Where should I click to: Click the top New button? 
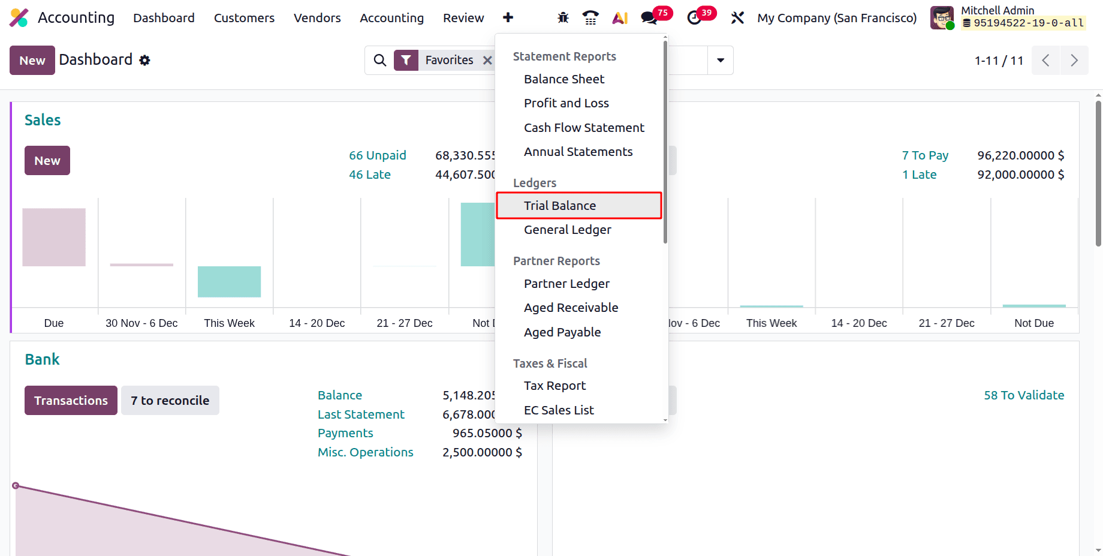pyautogui.click(x=32, y=61)
